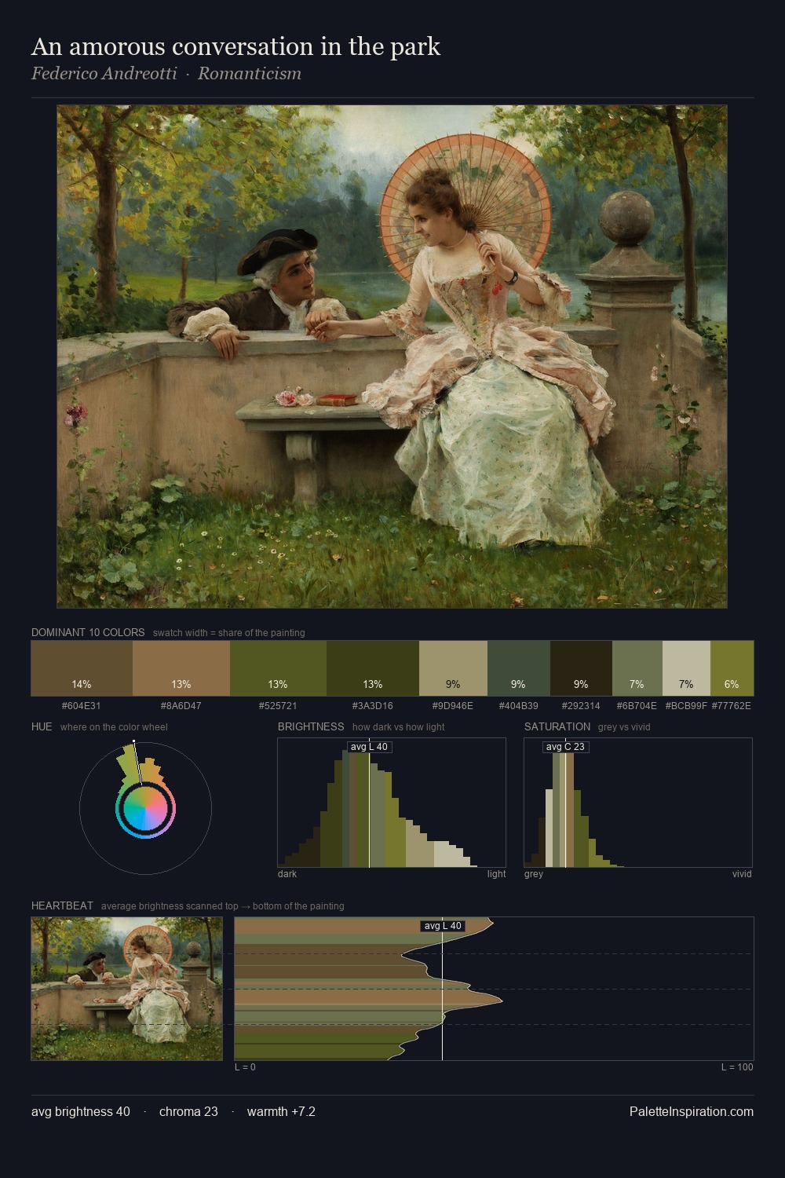This screenshot has width=785, height=1178.
Task: Click the #6B704E hex code text
Action: click(x=637, y=705)
